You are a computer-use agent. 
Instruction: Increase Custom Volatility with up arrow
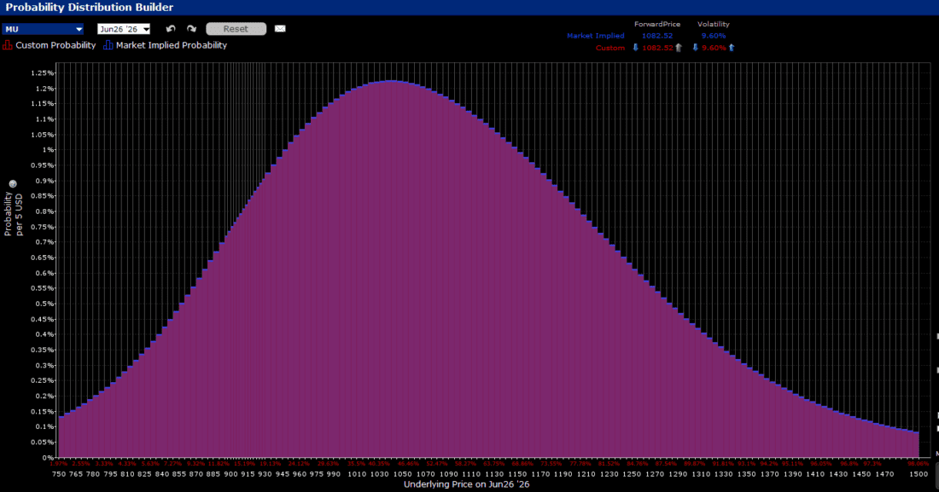pos(732,47)
